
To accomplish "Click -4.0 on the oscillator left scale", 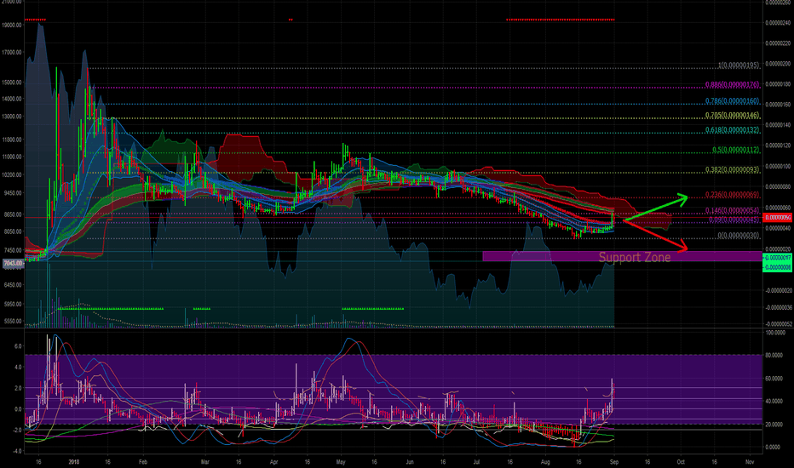I will [17, 451].
